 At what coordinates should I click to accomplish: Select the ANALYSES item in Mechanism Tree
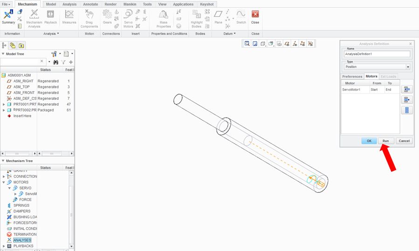(22, 240)
